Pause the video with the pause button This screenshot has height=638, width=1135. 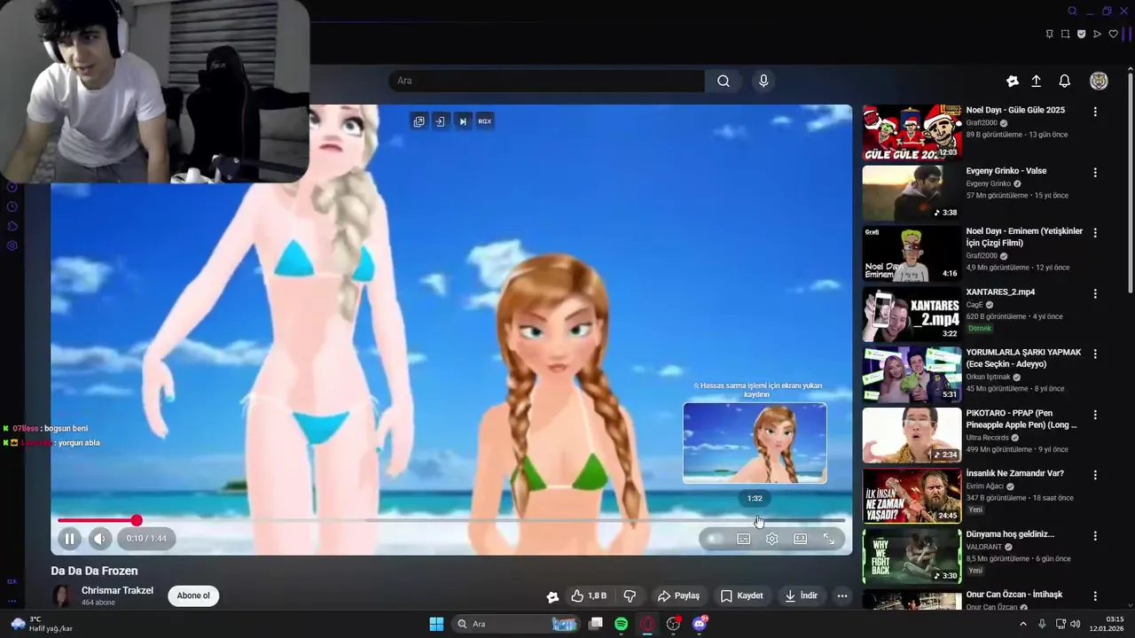[69, 538]
